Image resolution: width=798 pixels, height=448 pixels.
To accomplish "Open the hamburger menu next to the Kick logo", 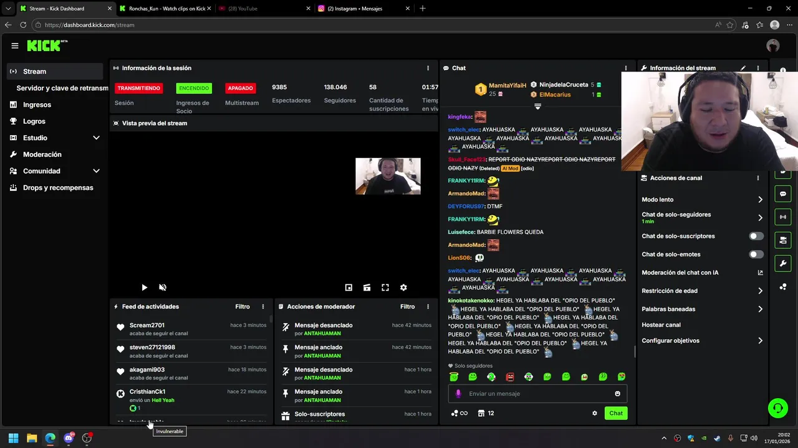I will click(15, 45).
